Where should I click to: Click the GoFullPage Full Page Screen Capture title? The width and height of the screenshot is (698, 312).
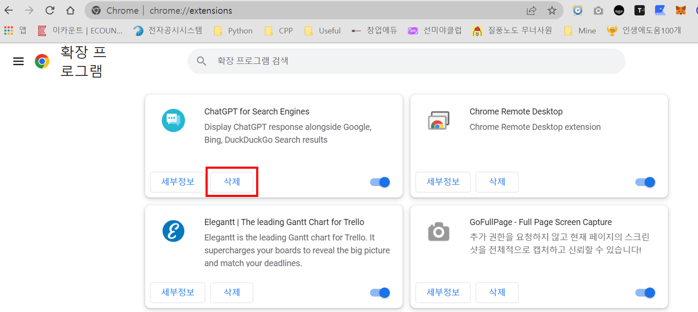click(x=541, y=222)
